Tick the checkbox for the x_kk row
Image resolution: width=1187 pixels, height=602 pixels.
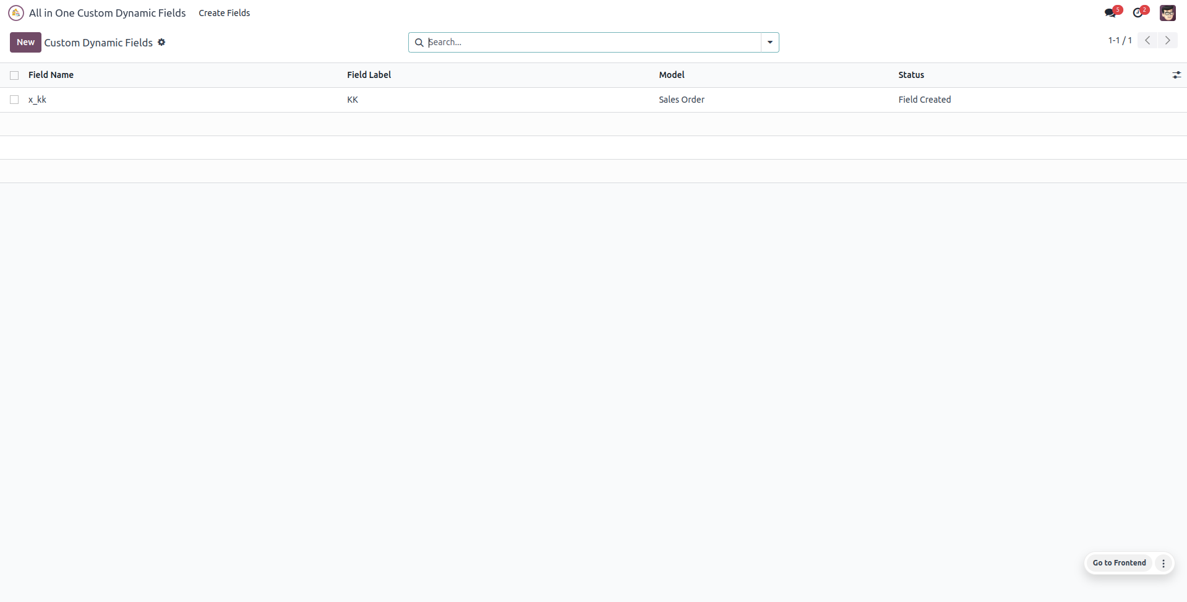(14, 100)
